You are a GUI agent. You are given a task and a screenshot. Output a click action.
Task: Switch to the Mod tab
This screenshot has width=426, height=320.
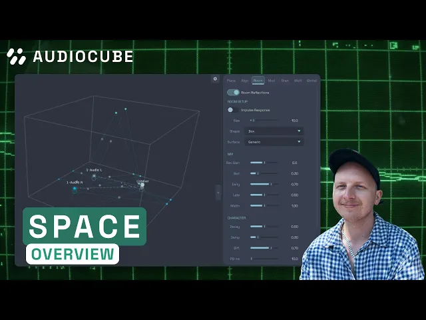coord(272,81)
